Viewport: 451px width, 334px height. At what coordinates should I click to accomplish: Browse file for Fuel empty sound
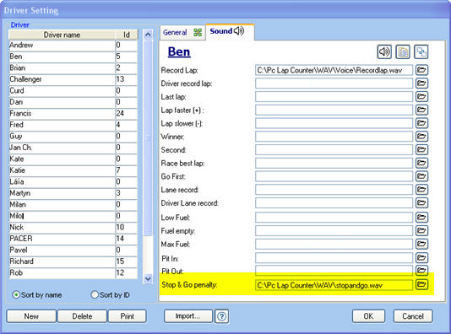tap(421, 230)
